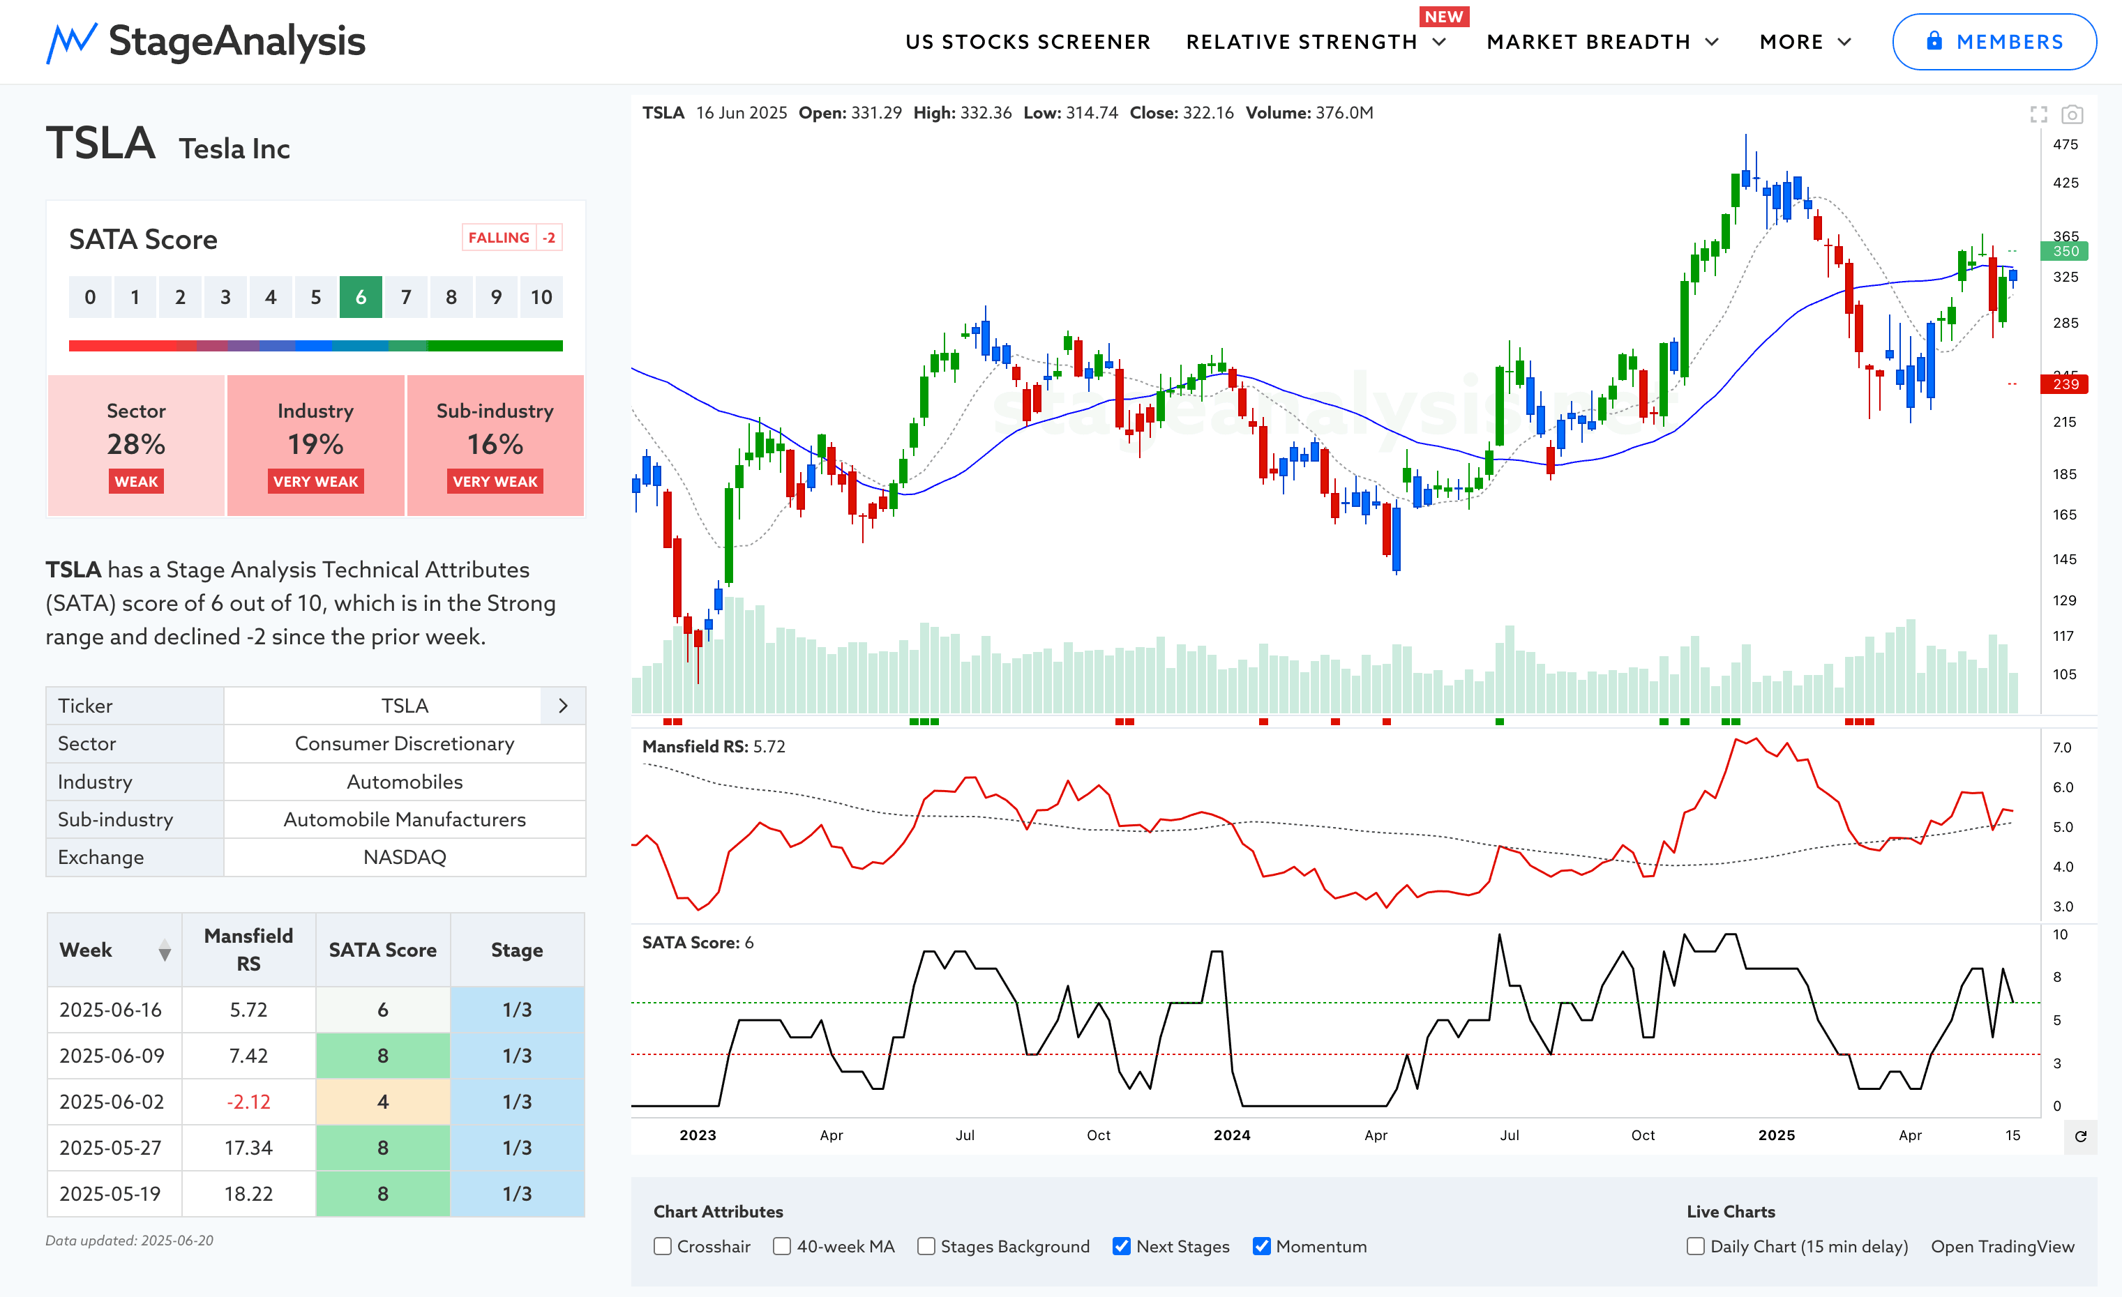This screenshot has height=1297, width=2122.
Task: Click the SATA score color gradient bar
Action: [x=315, y=346]
